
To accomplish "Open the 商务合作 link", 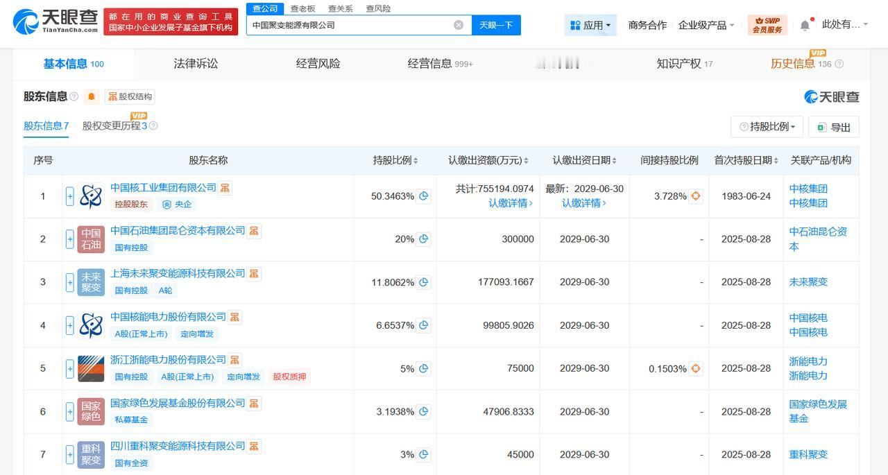I will coord(647,25).
